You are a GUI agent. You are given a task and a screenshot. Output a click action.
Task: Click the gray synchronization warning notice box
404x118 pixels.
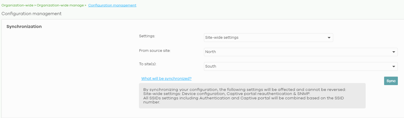tap(252, 96)
